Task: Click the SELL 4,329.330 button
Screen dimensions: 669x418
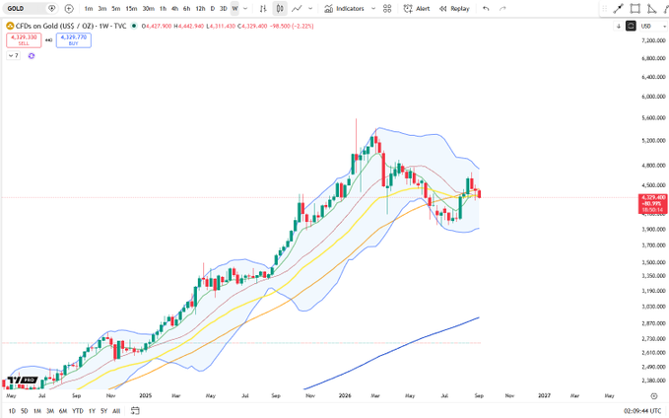Action: (x=24, y=40)
